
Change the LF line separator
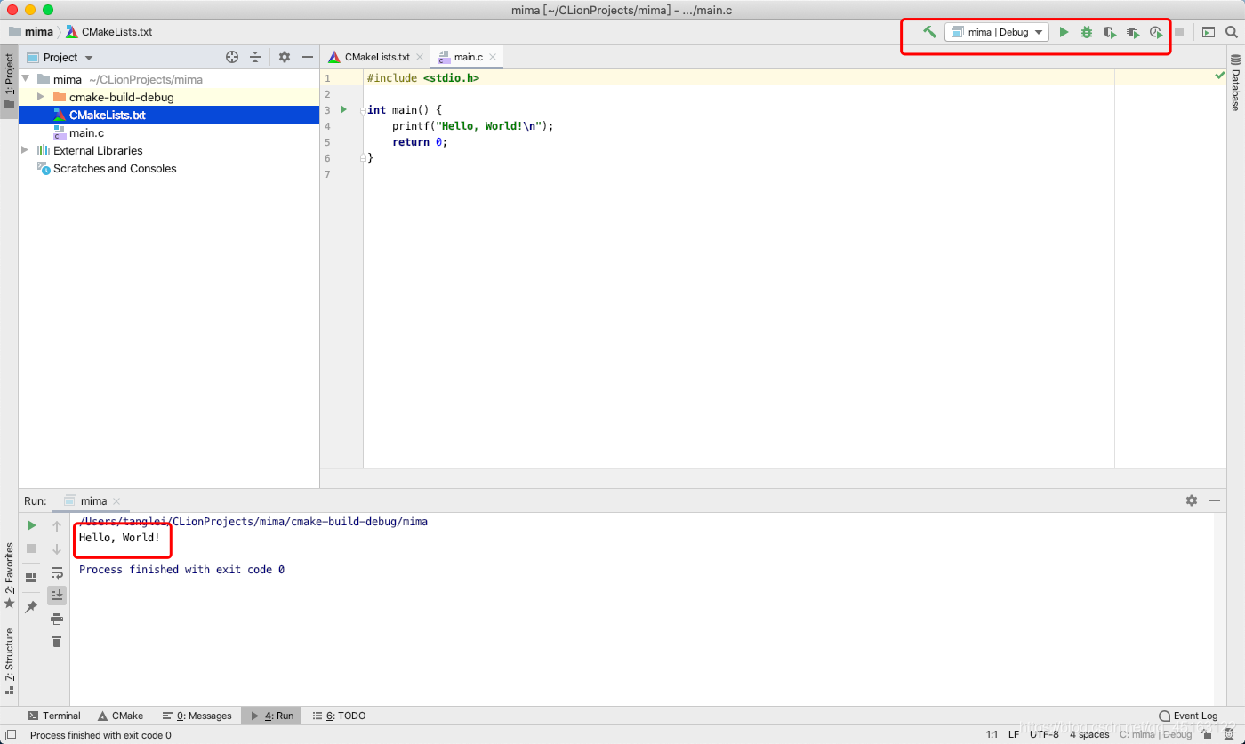(1014, 735)
